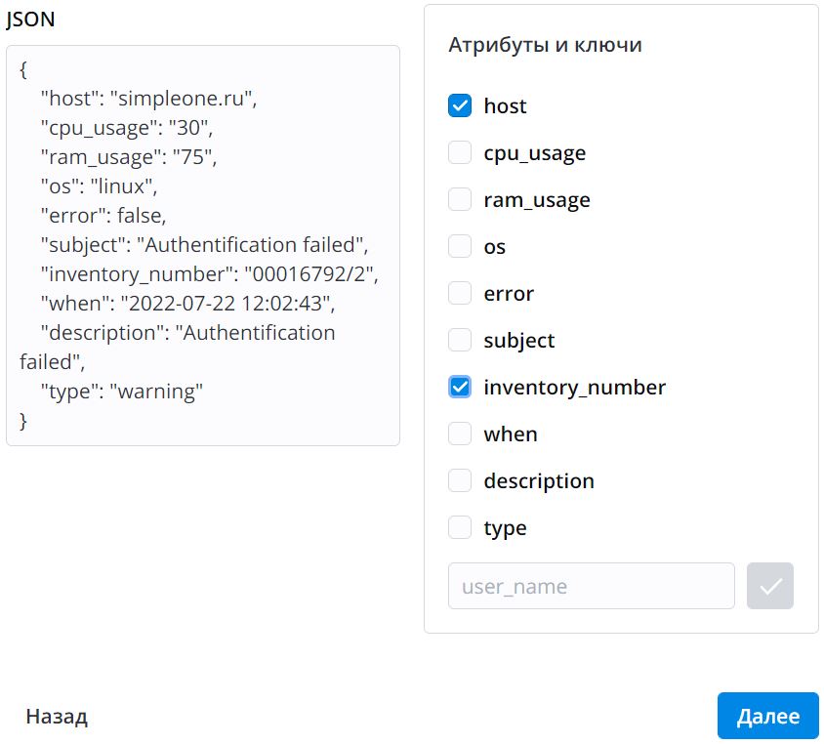Click the checkmark confirm icon button
The image size is (824, 744).
tap(770, 586)
